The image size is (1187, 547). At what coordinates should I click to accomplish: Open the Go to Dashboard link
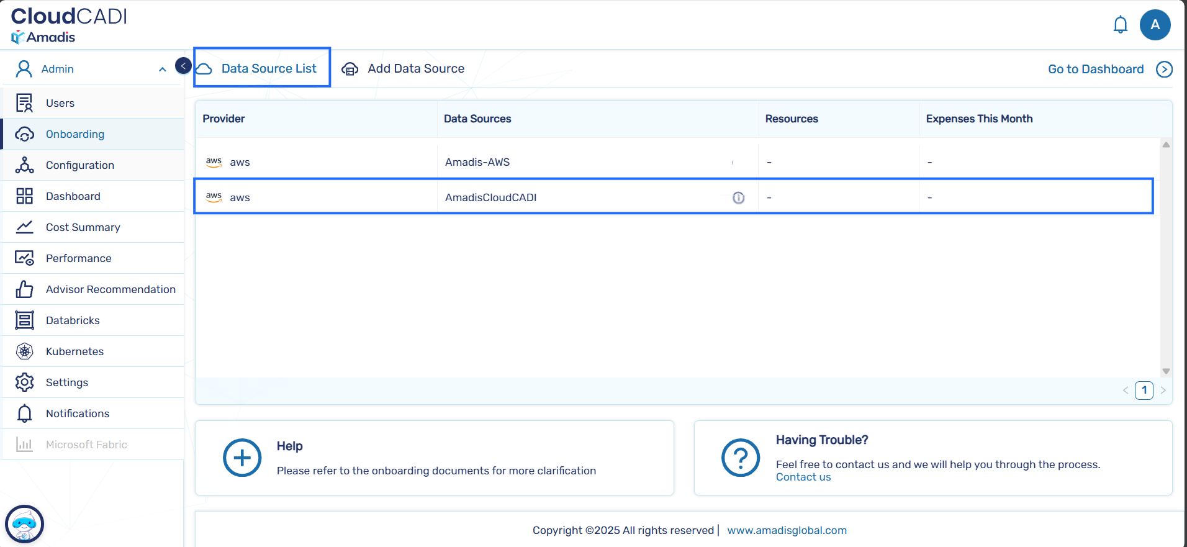[x=1096, y=70]
